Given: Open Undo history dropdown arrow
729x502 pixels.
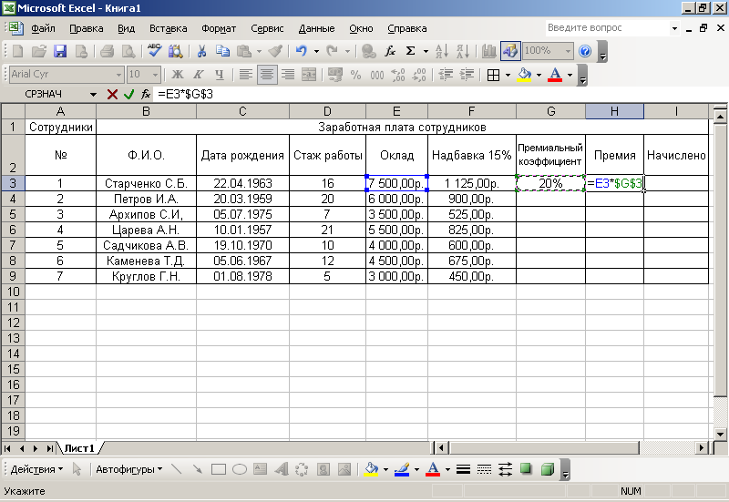Looking at the screenshot, I should [316, 51].
